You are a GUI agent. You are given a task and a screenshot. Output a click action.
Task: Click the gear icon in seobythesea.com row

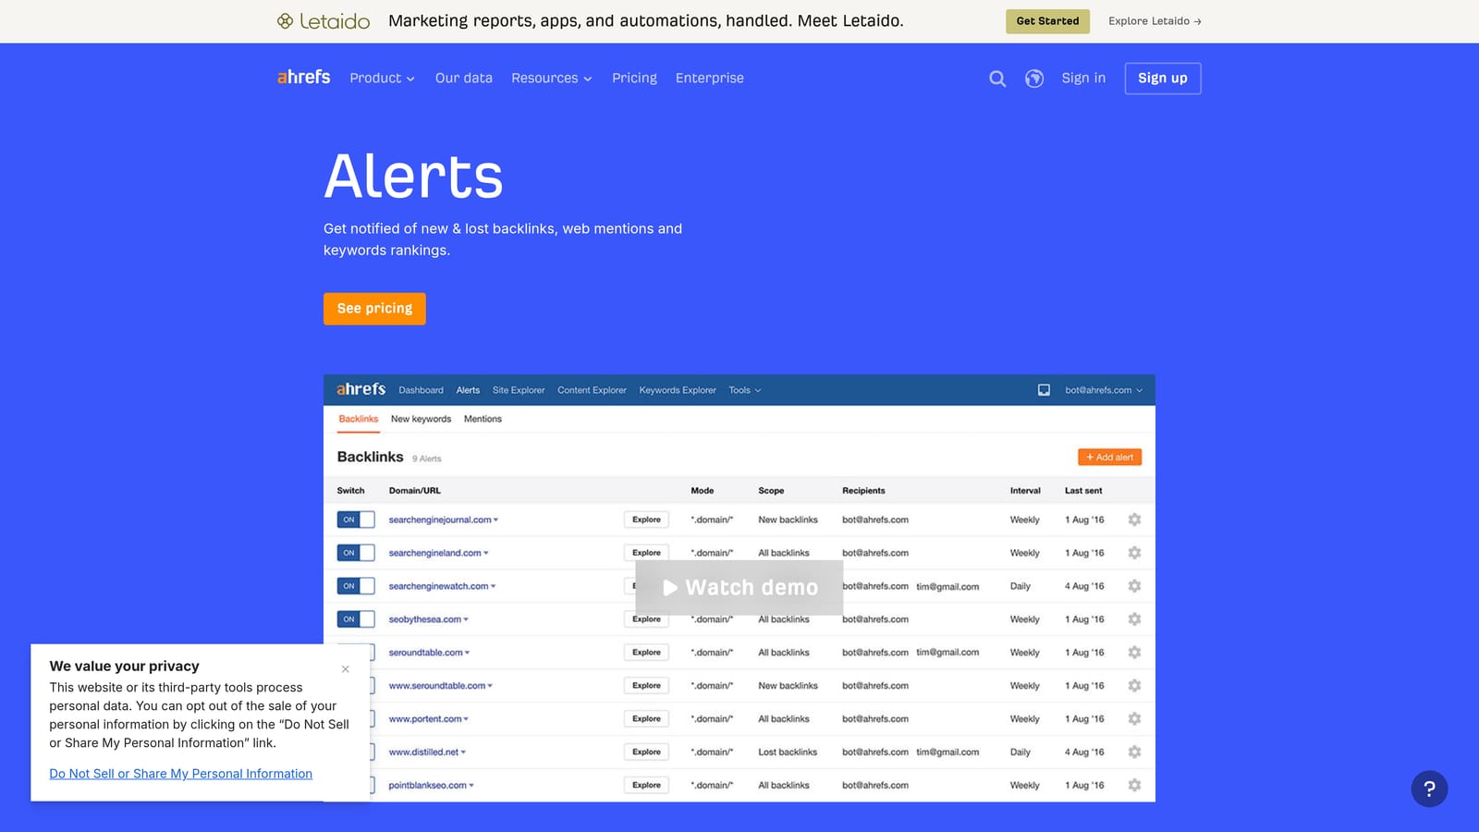(x=1134, y=619)
